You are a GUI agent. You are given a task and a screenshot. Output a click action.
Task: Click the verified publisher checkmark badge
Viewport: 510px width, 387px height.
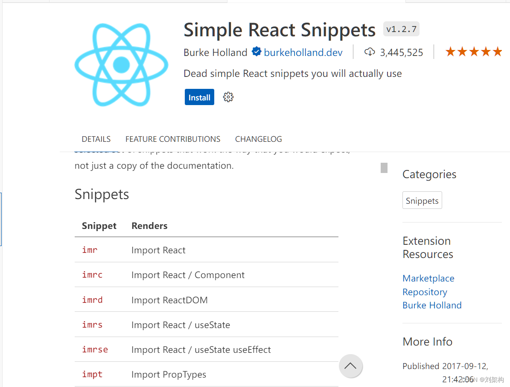(x=256, y=51)
